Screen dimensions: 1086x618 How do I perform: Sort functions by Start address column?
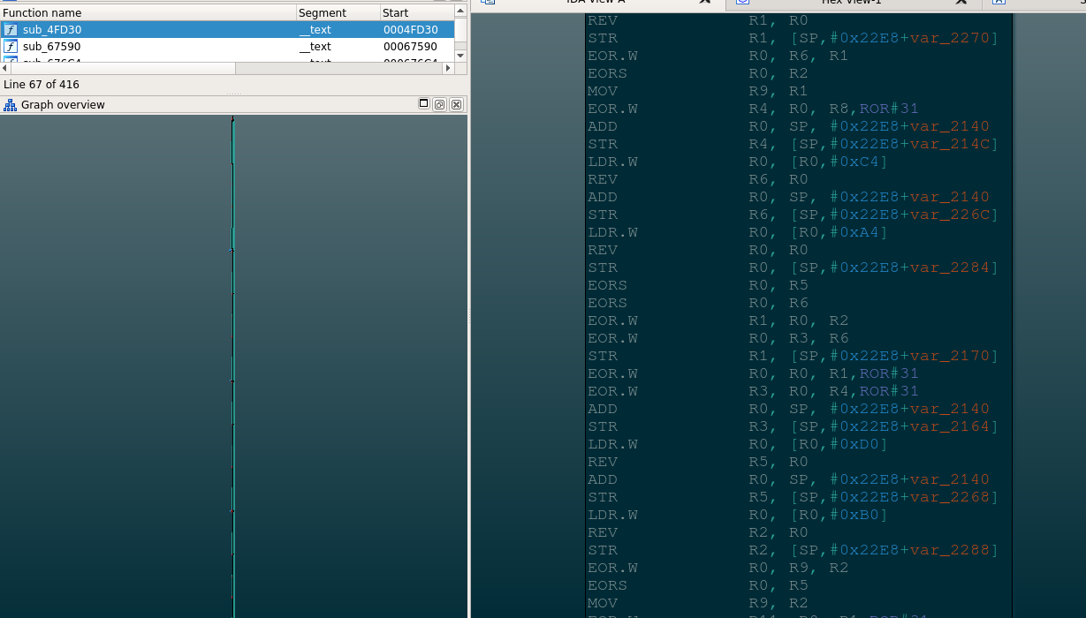click(x=415, y=13)
